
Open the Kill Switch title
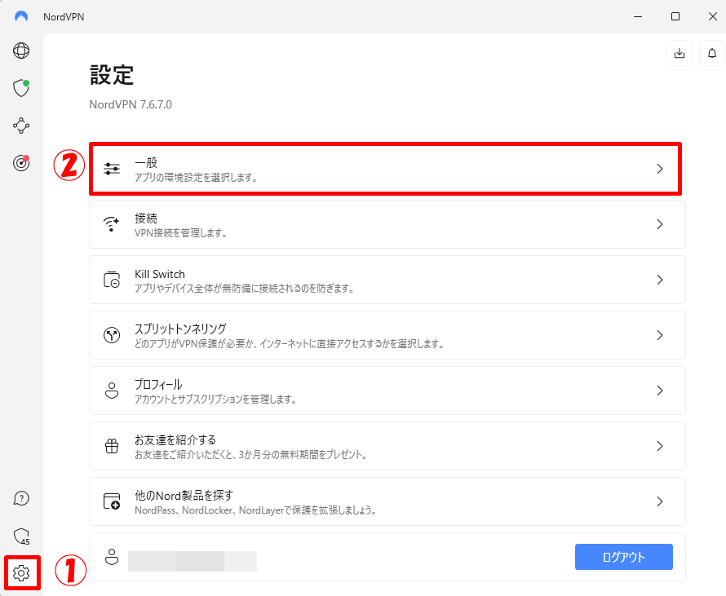coord(160,274)
